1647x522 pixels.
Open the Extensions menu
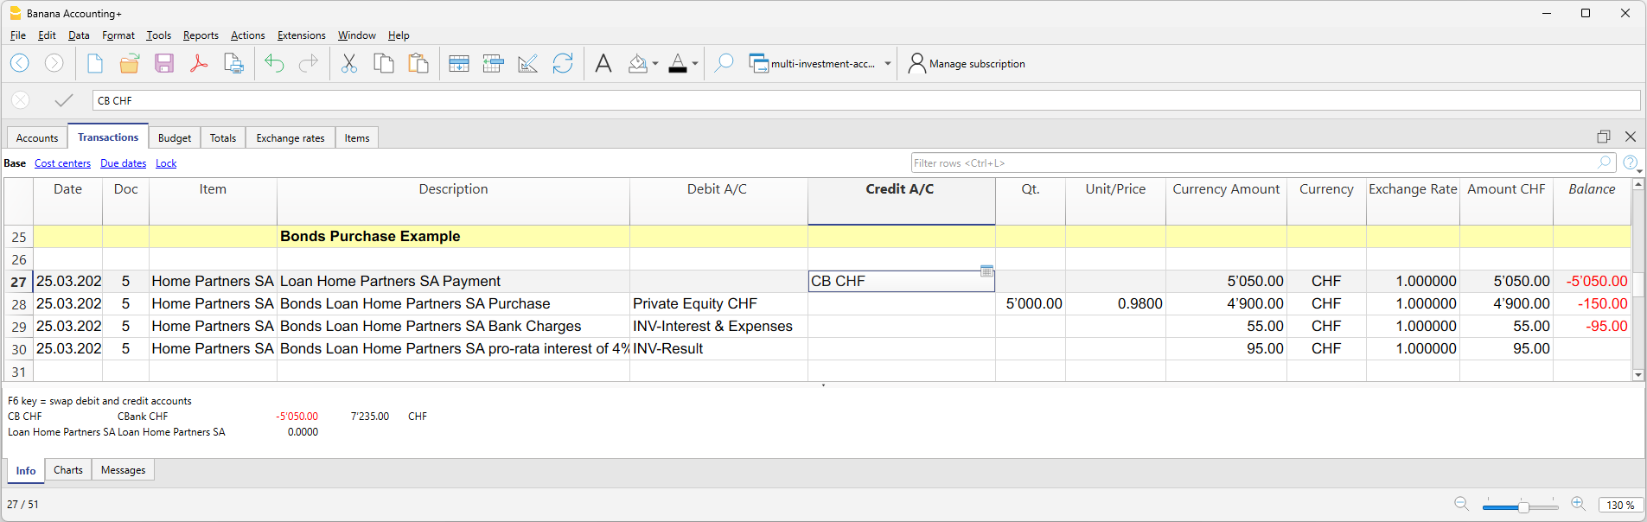pyautogui.click(x=301, y=35)
